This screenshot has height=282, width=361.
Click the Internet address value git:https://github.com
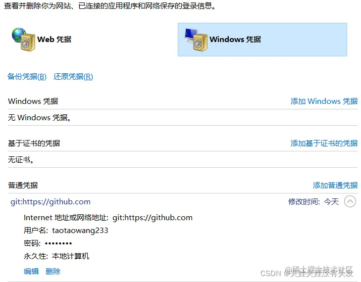[153, 217]
